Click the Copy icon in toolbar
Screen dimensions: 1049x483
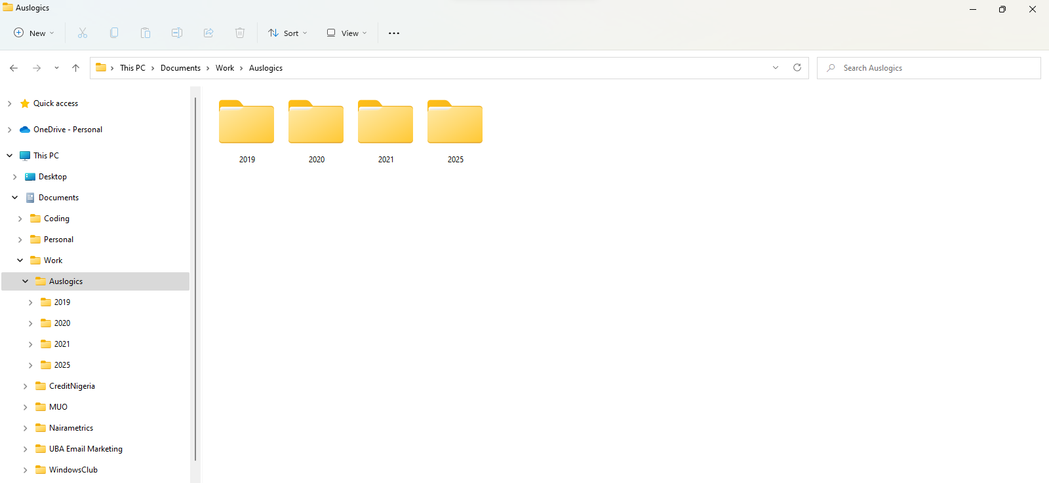pyautogui.click(x=114, y=33)
